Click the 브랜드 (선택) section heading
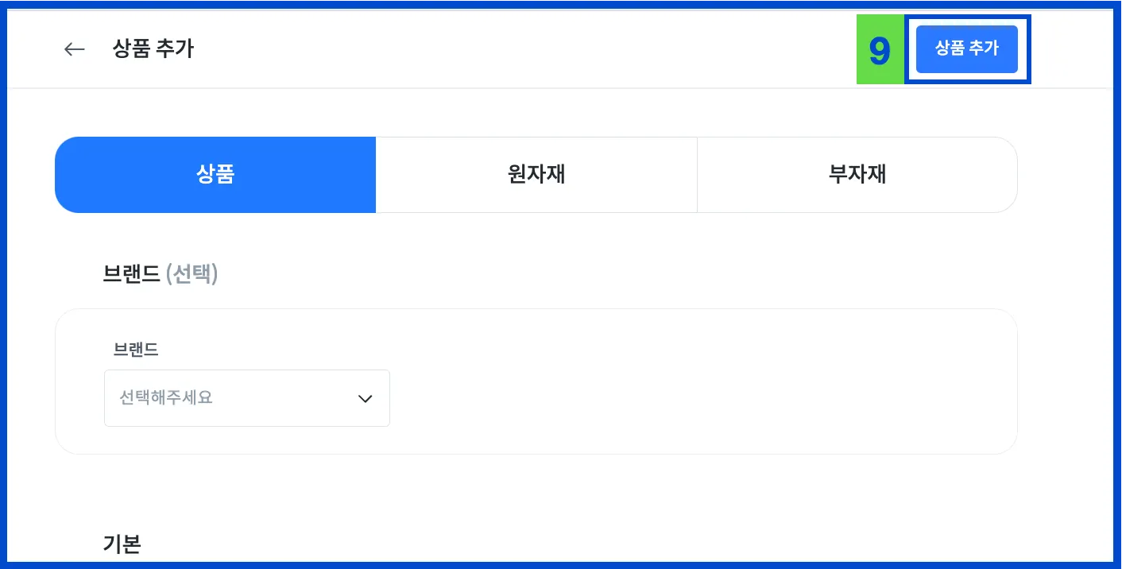 pos(160,275)
